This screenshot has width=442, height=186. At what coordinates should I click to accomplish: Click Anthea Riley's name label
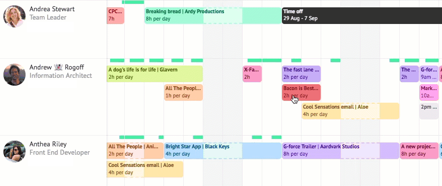(48, 144)
